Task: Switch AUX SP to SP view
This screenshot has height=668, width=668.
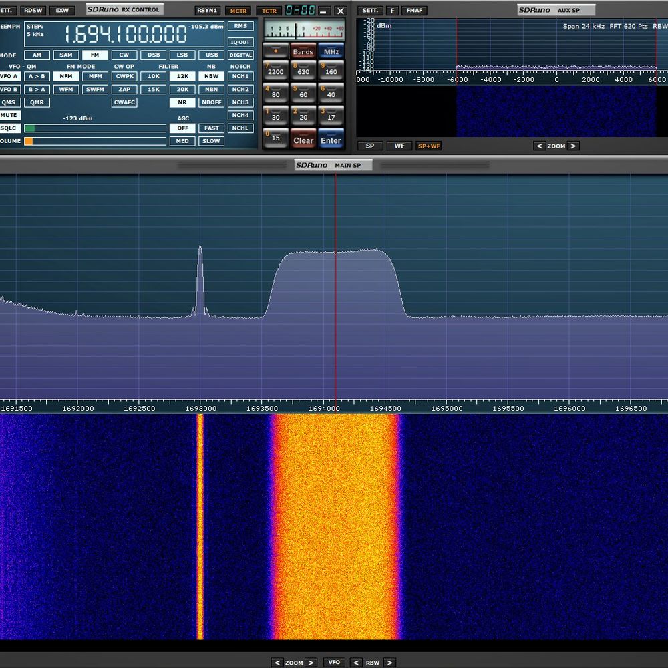Action: pos(370,146)
